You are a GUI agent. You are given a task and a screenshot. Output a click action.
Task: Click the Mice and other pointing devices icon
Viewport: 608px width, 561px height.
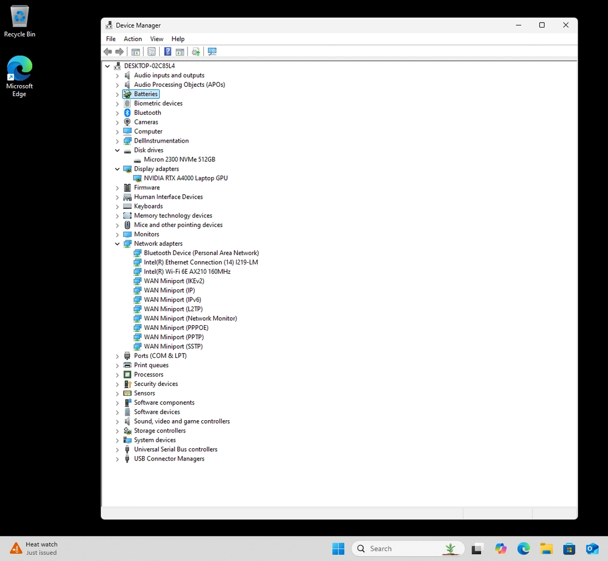(x=127, y=225)
